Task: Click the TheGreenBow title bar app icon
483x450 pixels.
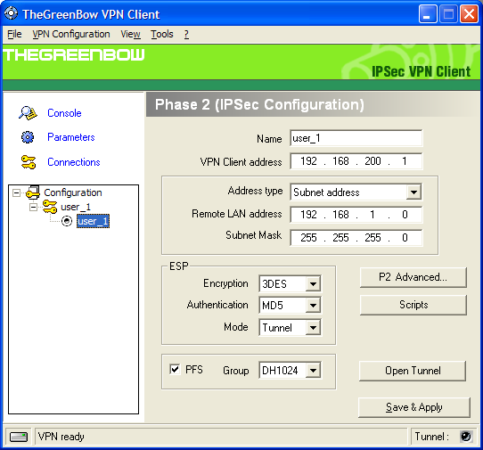Action: pyautogui.click(x=11, y=13)
